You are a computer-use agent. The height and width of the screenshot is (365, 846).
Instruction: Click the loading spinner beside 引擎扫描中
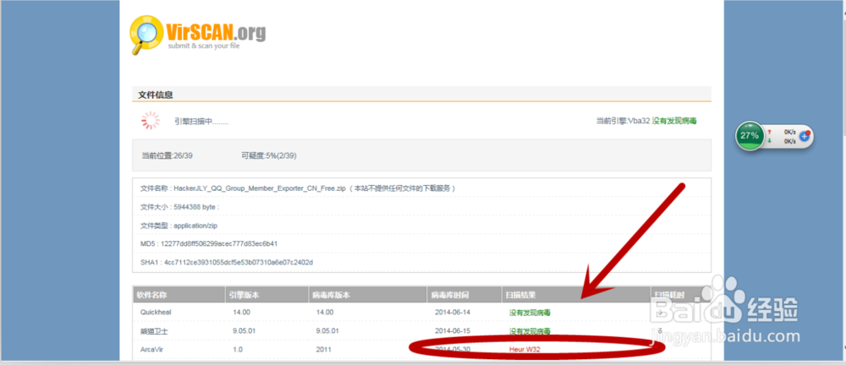151,121
